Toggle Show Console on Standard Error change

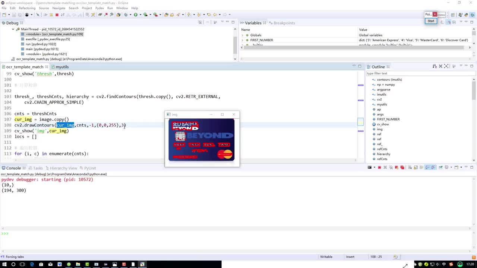[x=433, y=167]
